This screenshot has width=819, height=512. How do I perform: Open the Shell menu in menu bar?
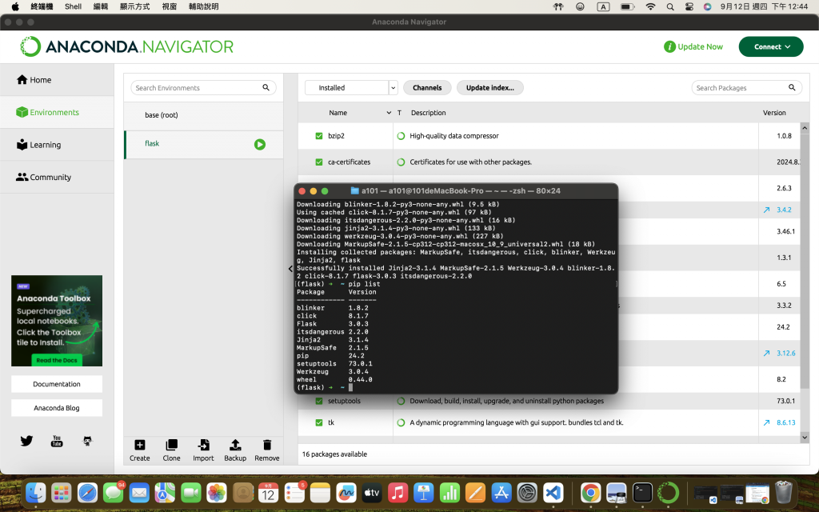pyautogui.click(x=73, y=6)
